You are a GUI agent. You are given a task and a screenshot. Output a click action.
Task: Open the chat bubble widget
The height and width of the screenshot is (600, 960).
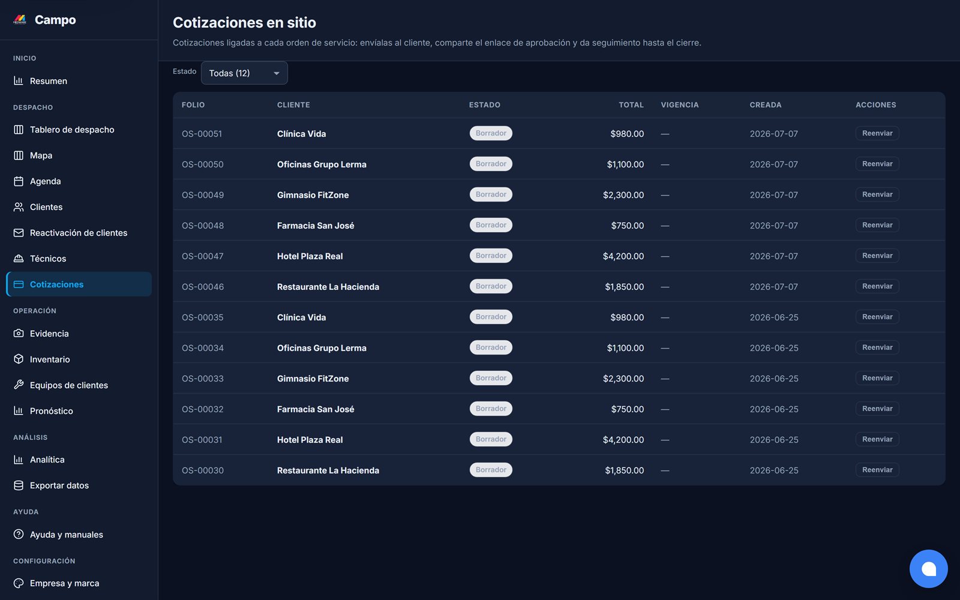pyautogui.click(x=928, y=569)
